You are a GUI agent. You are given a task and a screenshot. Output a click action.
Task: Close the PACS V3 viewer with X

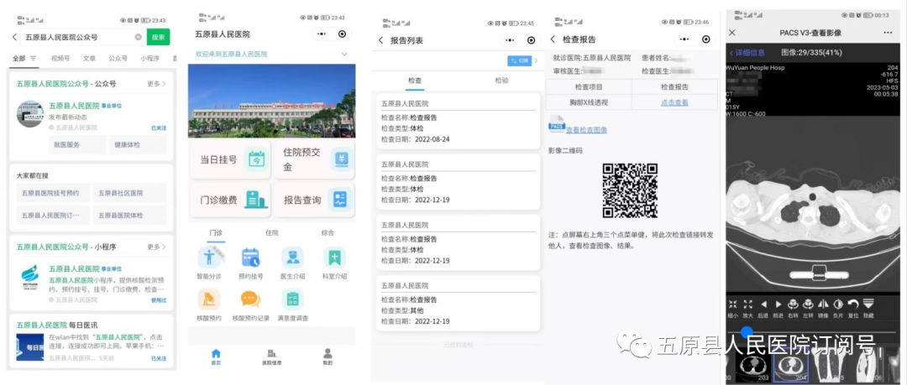(x=733, y=33)
